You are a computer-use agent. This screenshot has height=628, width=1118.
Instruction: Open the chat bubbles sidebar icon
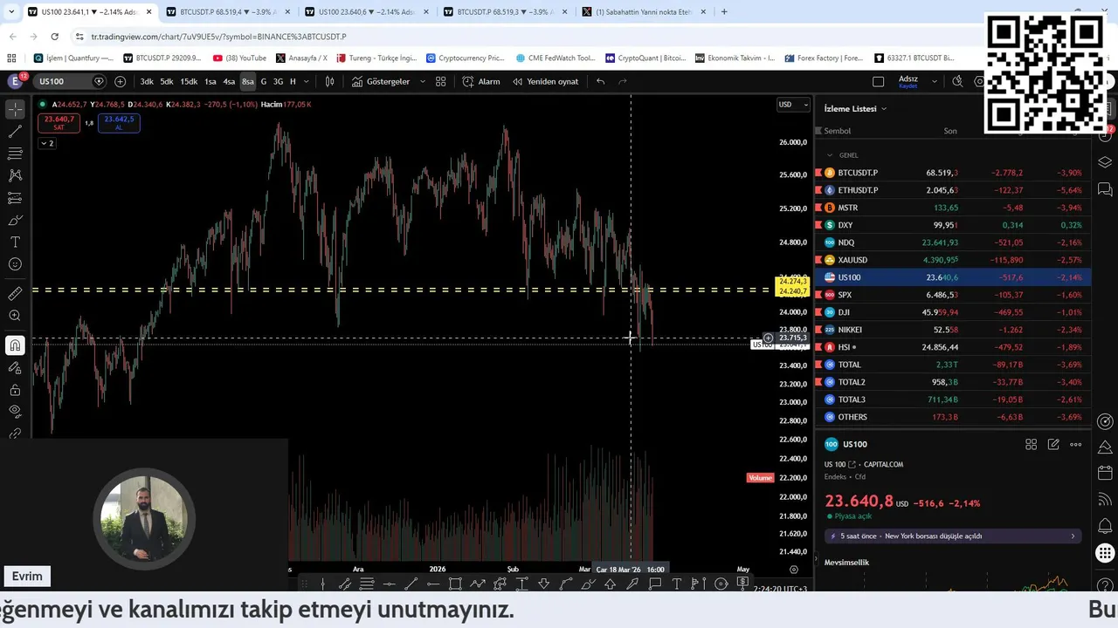[1105, 188]
